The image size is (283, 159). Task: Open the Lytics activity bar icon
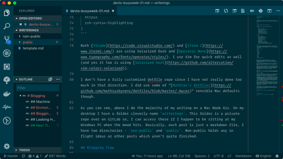point(7,107)
